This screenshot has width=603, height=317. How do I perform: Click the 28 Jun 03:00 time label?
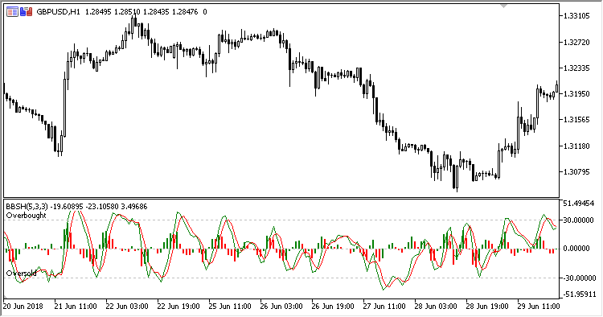click(x=436, y=307)
